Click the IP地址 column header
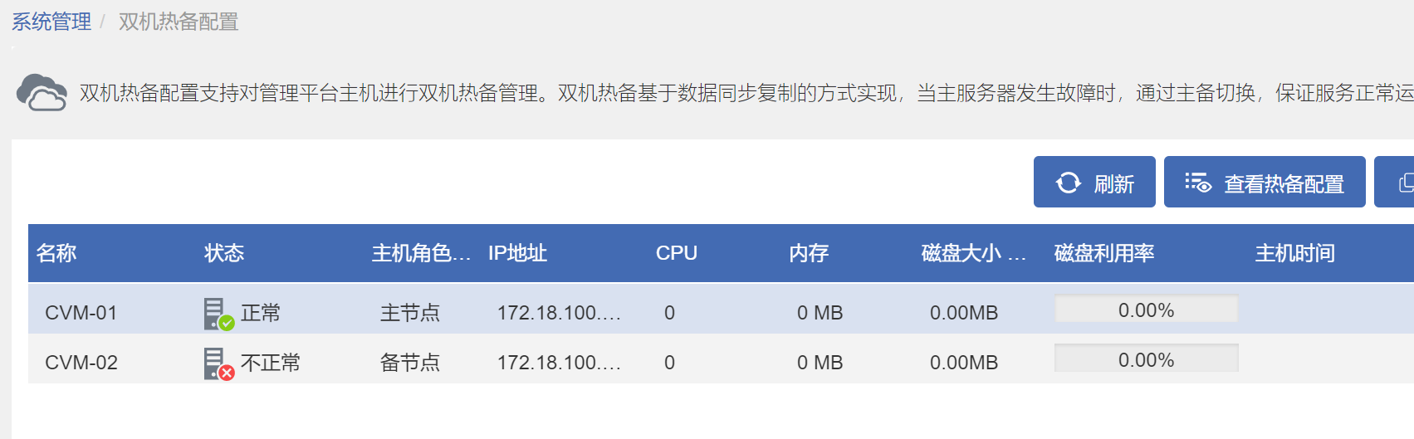Screen dimensions: 1414x439 [517, 253]
